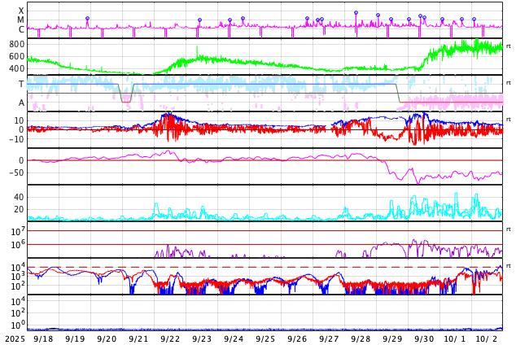This screenshot has width=516, height=345.
Task: Click the 400 tick on speed axis
Action: click(x=17, y=68)
